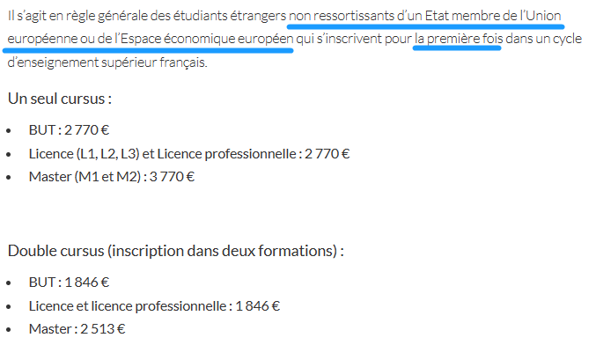Screen dimensions: 596x345
Task: Click the bullet before 'BUT : 2 770 €'
Action: (x=9, y=131)
